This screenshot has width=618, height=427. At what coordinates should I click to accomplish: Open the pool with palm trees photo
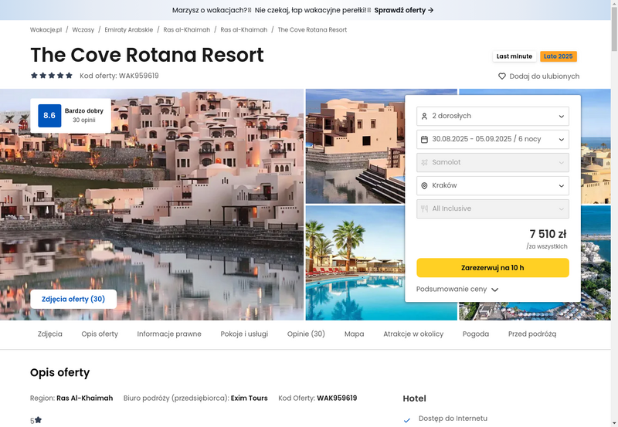click(x=355, y=263)
